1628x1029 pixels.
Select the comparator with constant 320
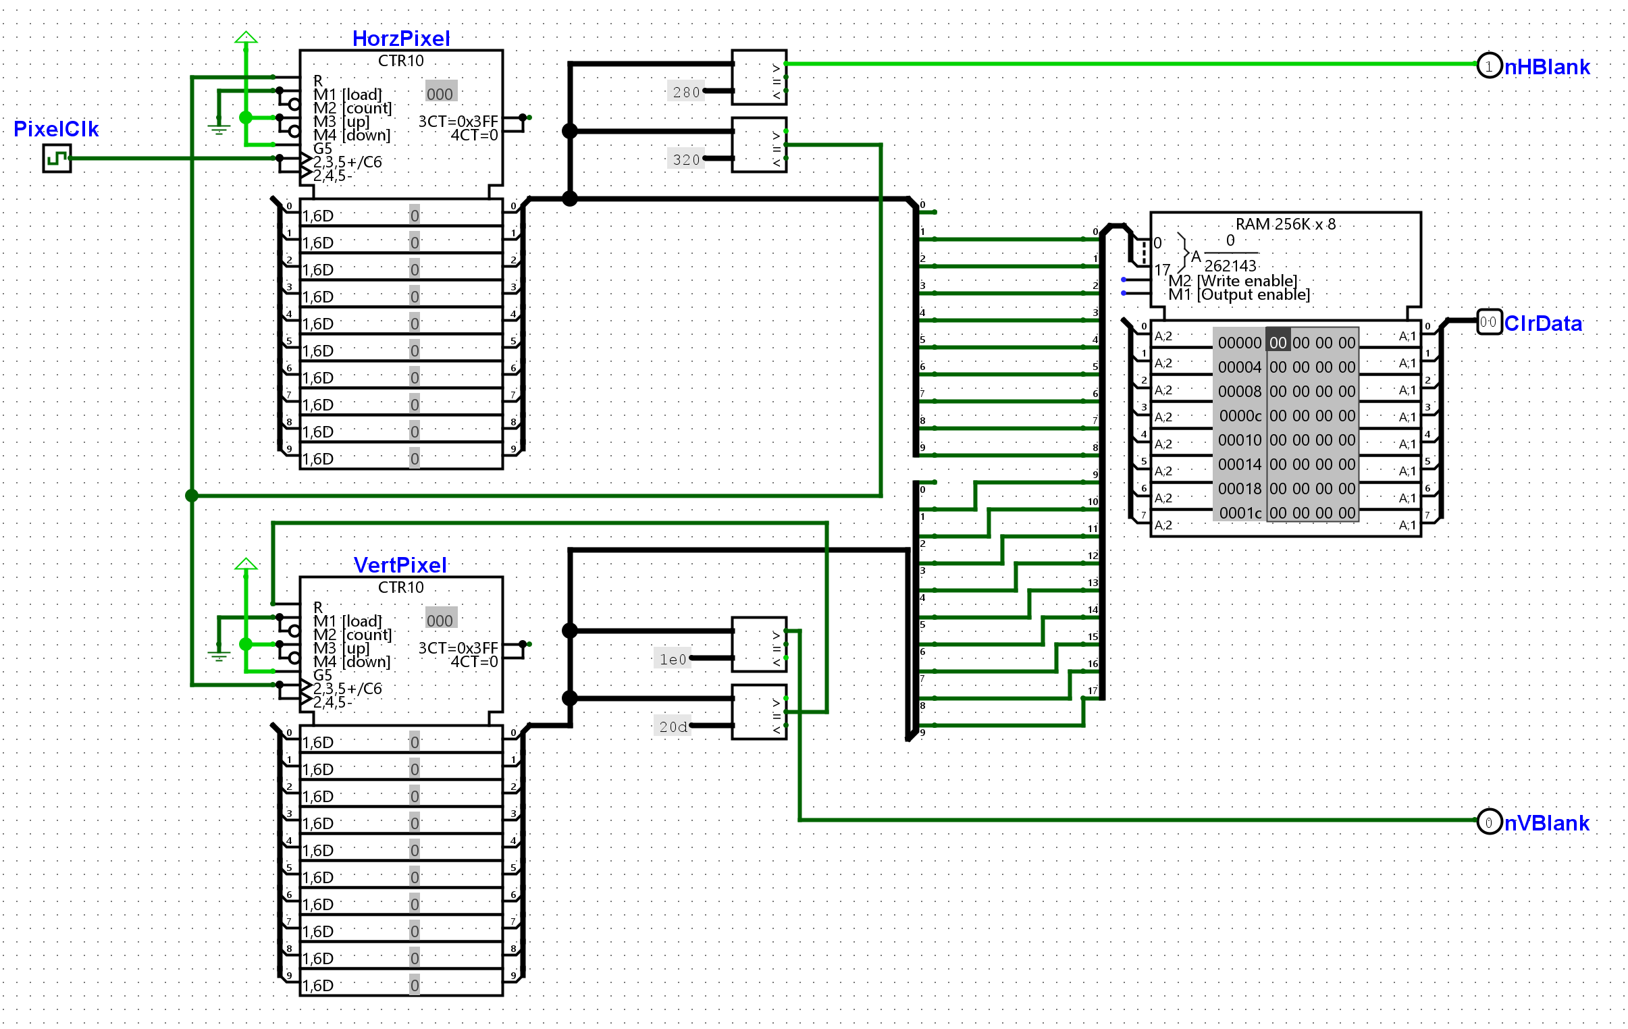click(758, 144)
